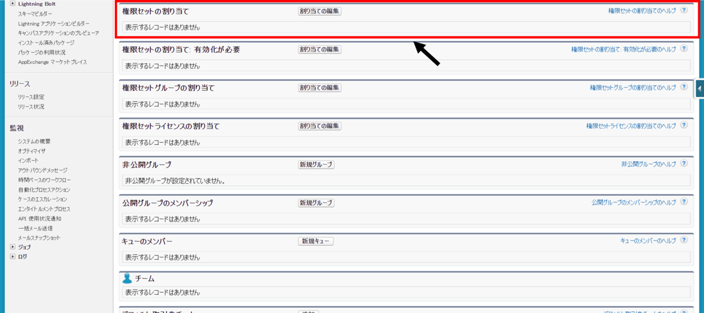Click 割り当ての編集 button for 権限セットの割り当て
The width and height of the screenshot is (704, 313).
pyautogui.click(x=320, y=11)
